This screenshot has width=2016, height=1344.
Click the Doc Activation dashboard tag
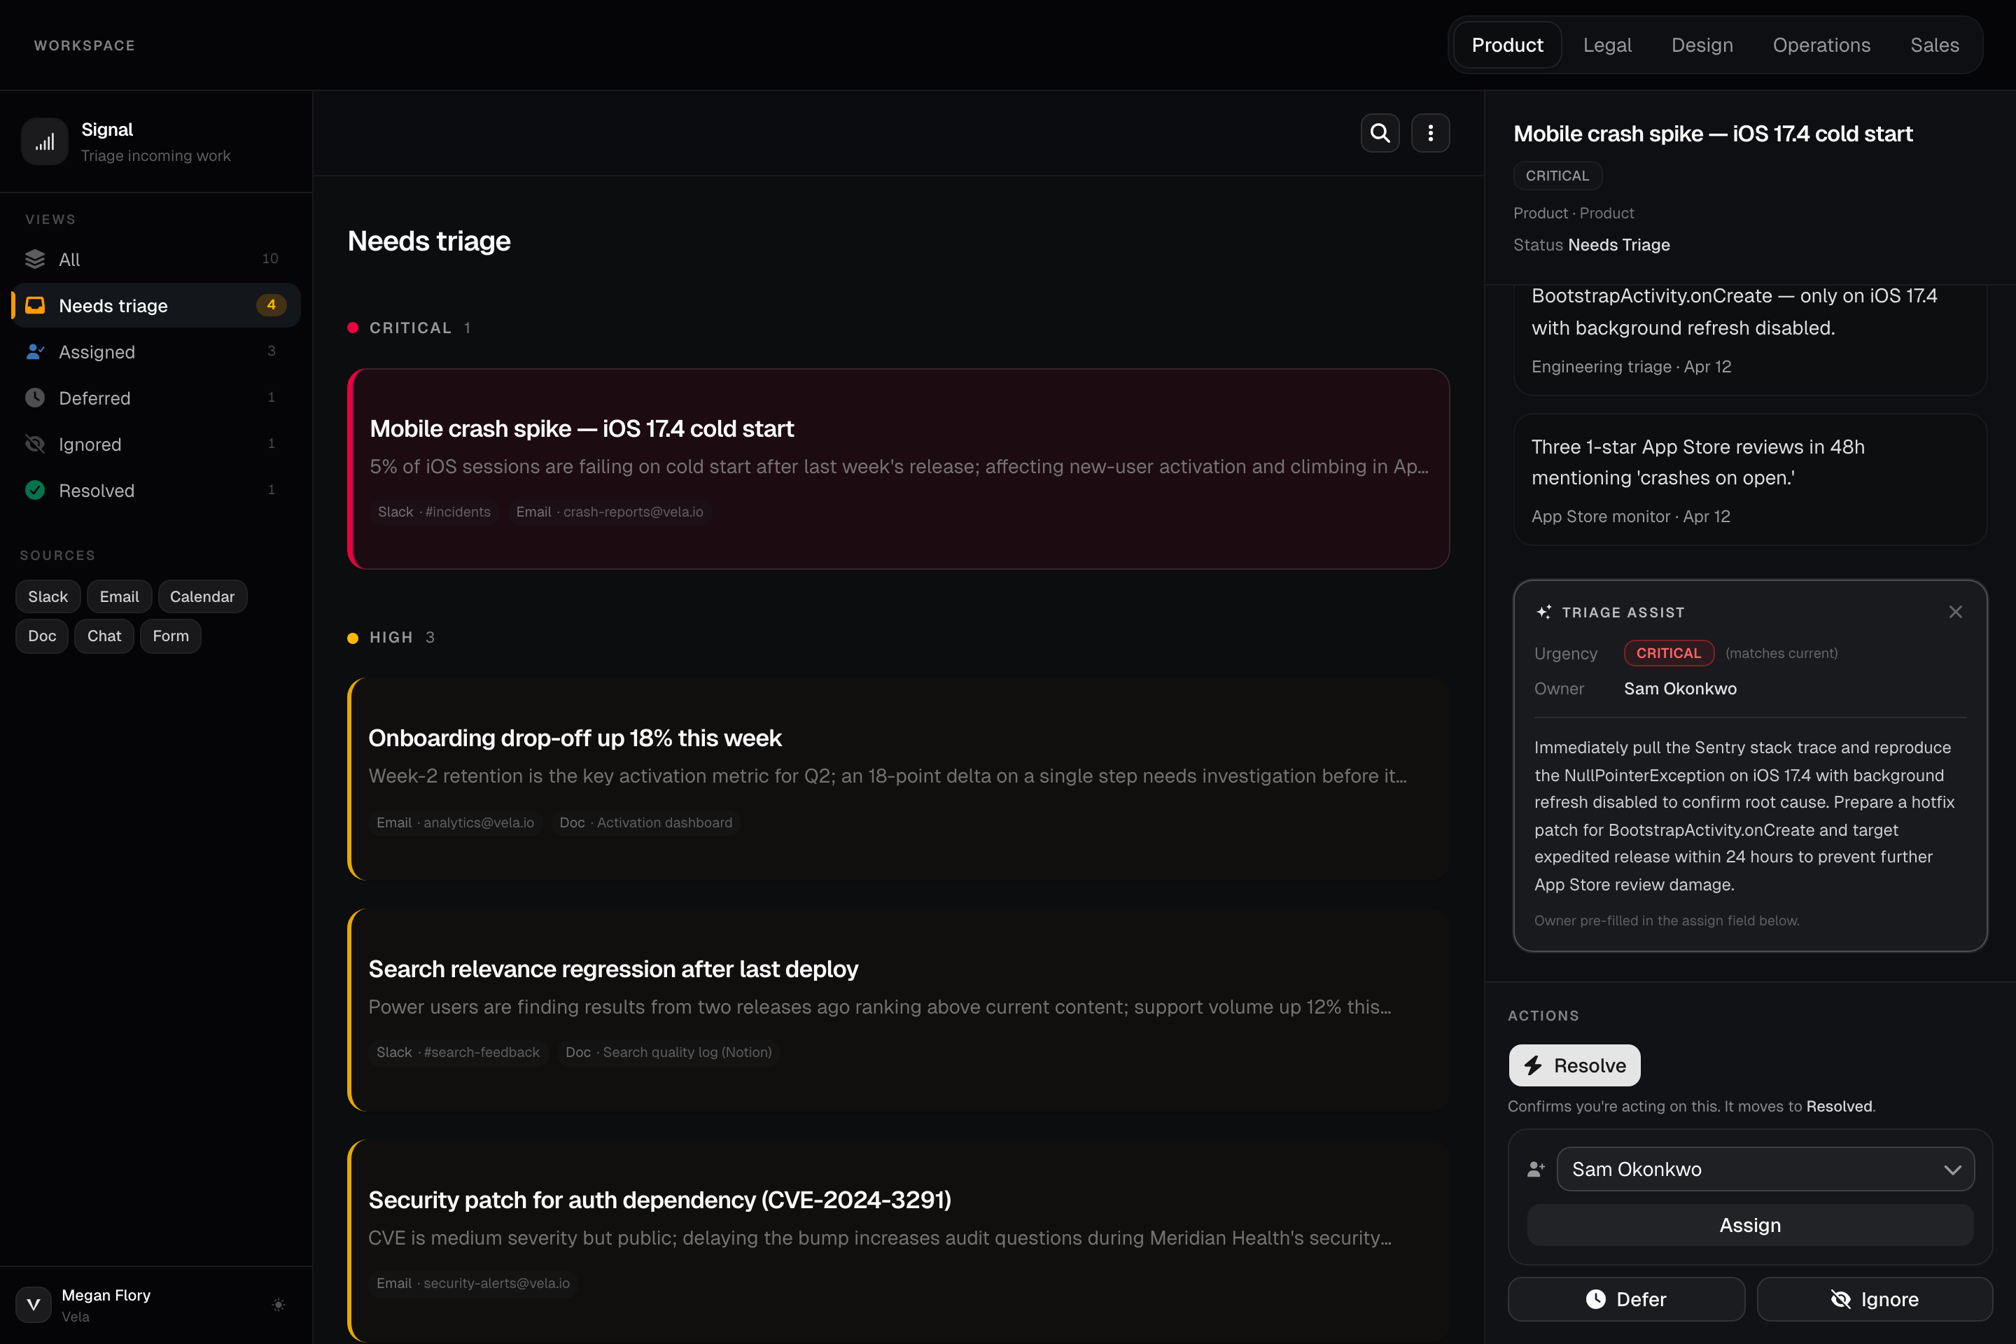[646, 823]
